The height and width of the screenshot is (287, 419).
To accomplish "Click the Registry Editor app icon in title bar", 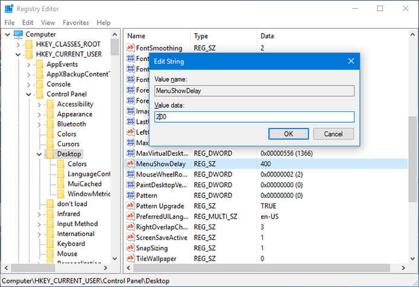I will (x=9, y=8).
